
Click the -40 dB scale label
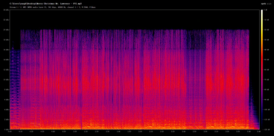[x=266, y=50]
